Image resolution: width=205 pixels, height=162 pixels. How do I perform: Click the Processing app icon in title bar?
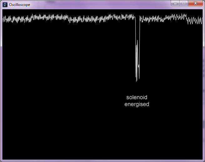tap(5, 5)
